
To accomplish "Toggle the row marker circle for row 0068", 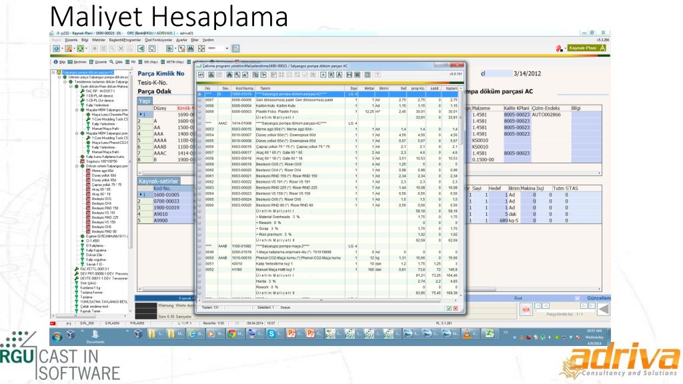I will (x=200, y=106).
